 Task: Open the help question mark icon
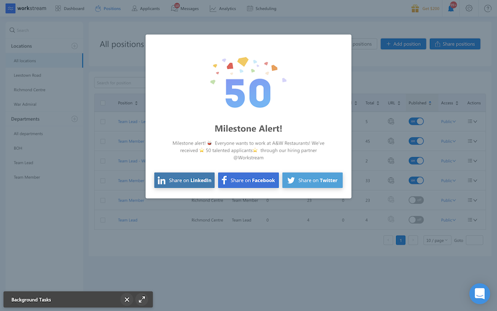coord(487,9)
